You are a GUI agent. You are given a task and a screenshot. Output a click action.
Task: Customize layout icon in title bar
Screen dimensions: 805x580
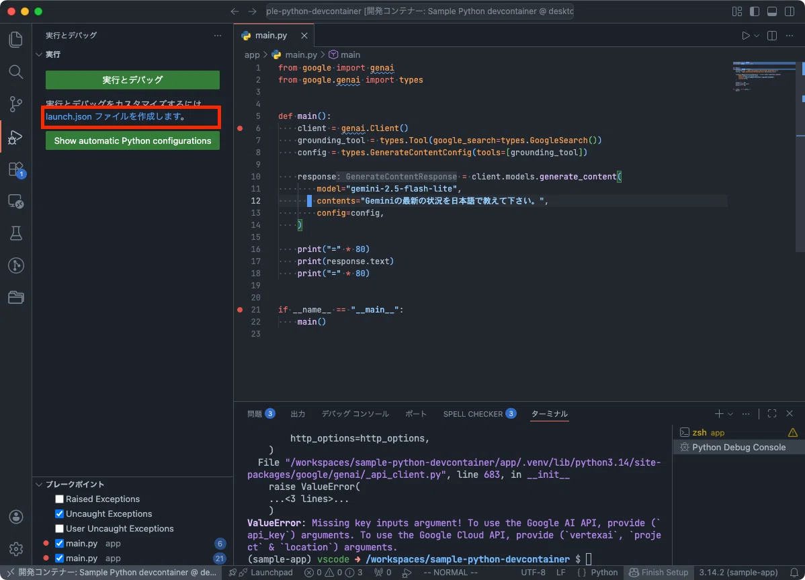point(737,11)
